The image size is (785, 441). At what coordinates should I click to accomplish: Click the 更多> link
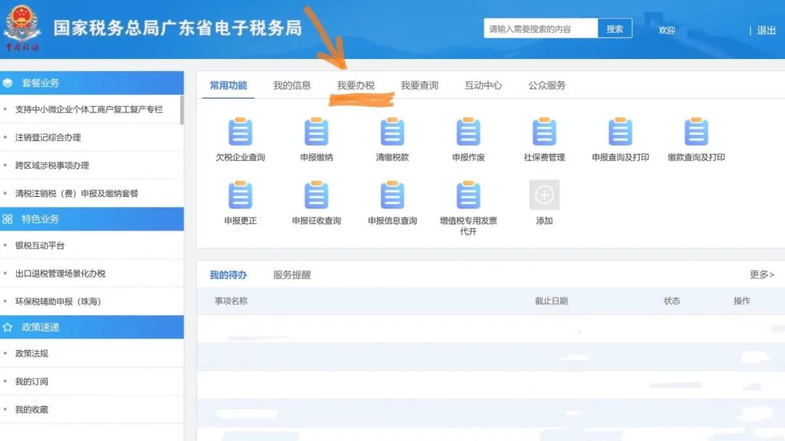762,275
